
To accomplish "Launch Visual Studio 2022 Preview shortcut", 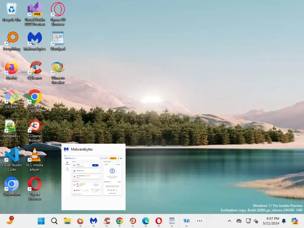I will pyautogui.click(x=35, y=14).
